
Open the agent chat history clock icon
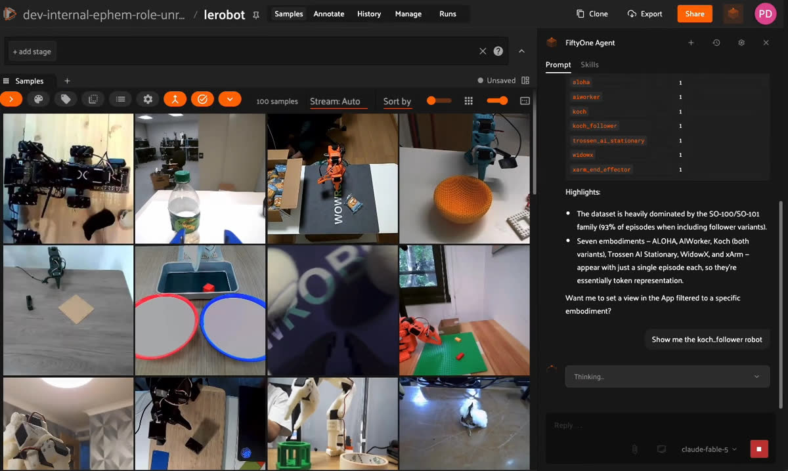[716, 43]
